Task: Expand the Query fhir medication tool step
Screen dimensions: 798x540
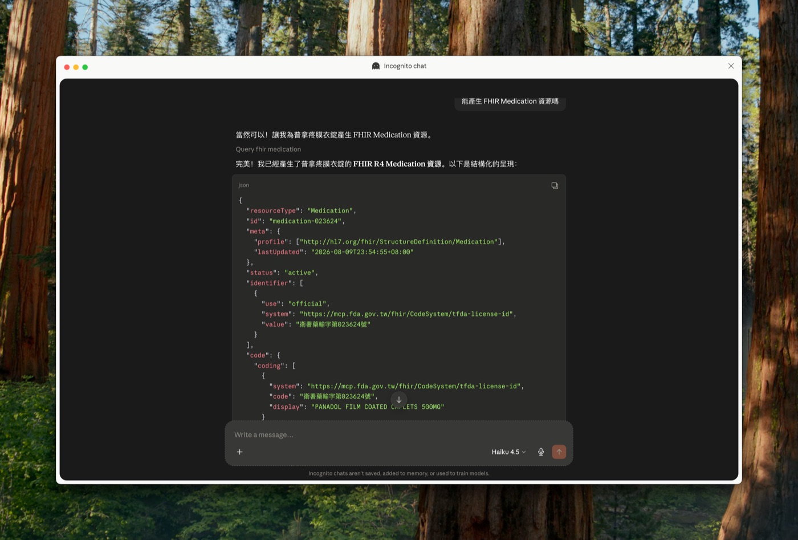Action: pyautogui.click(x=268, y=149)
